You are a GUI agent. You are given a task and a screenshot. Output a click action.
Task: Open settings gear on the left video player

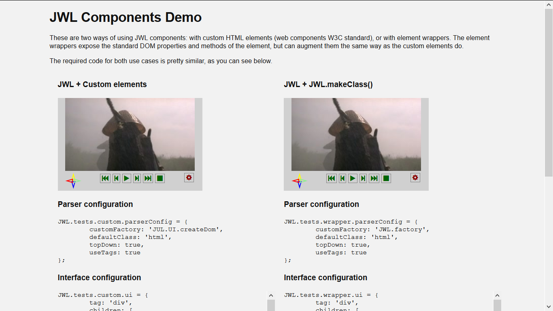(x=189, y=177)
